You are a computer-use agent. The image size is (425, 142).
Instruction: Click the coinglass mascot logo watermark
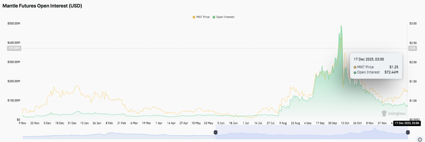[384, 113]
